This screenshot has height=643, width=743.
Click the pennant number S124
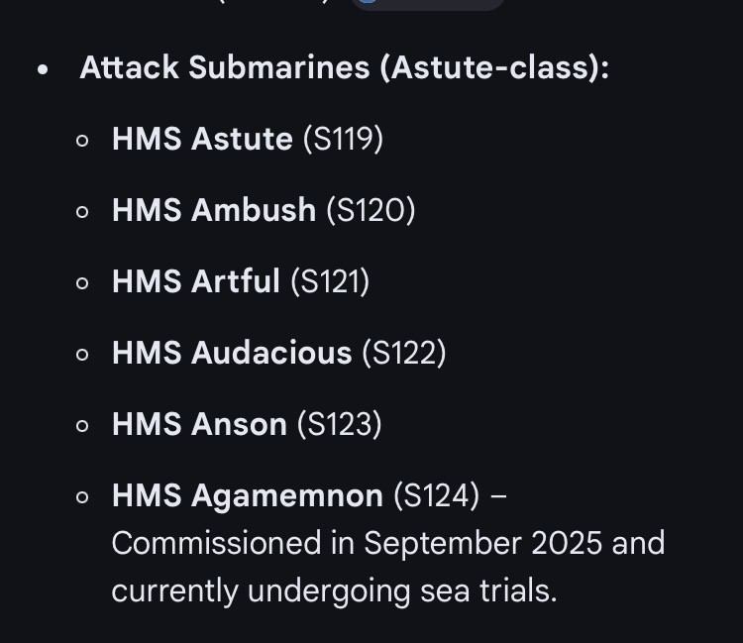click(436, 495)
